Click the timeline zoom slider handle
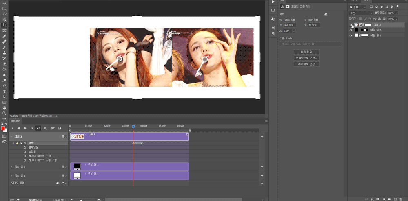Screen dimensions: 408x201 coord(81,200)
